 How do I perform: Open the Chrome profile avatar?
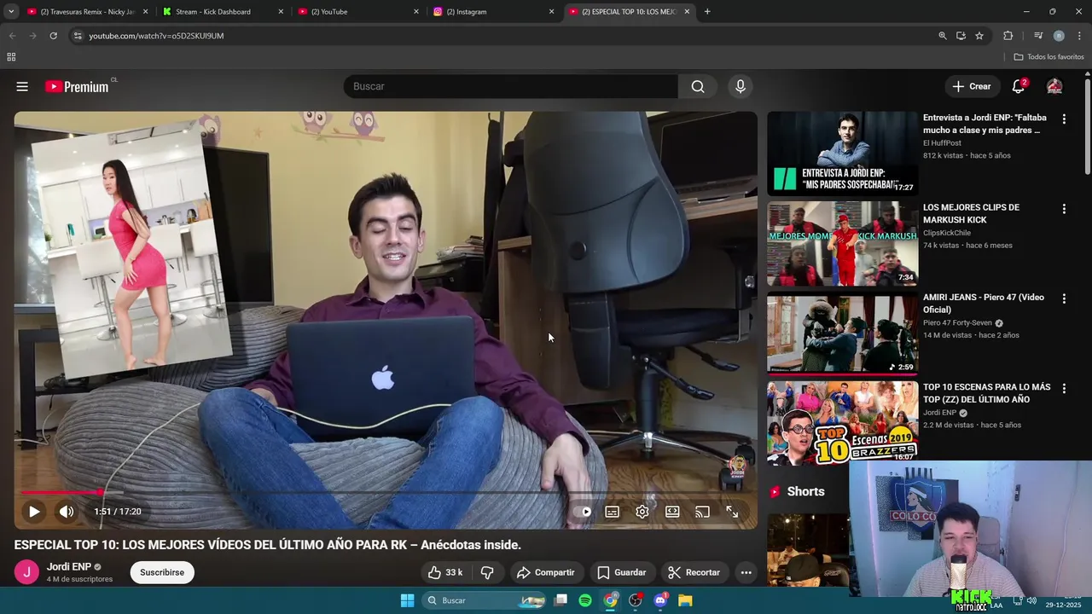point(1059,36)
